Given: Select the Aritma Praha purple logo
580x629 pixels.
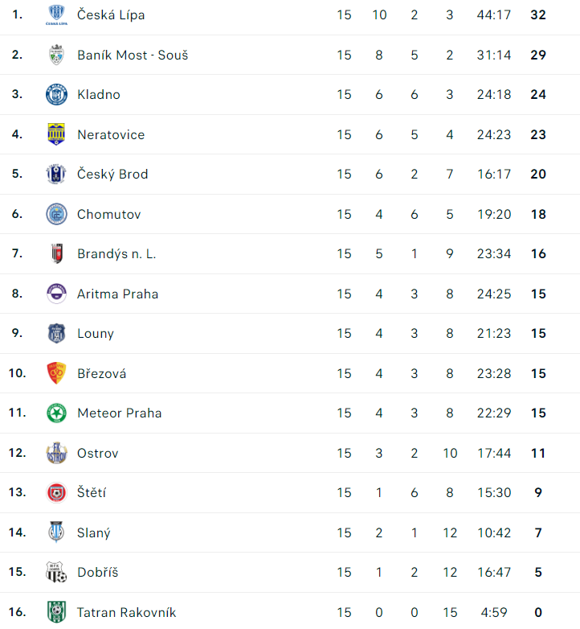Looking at the screenshot, I should click(x=56, y=294).
